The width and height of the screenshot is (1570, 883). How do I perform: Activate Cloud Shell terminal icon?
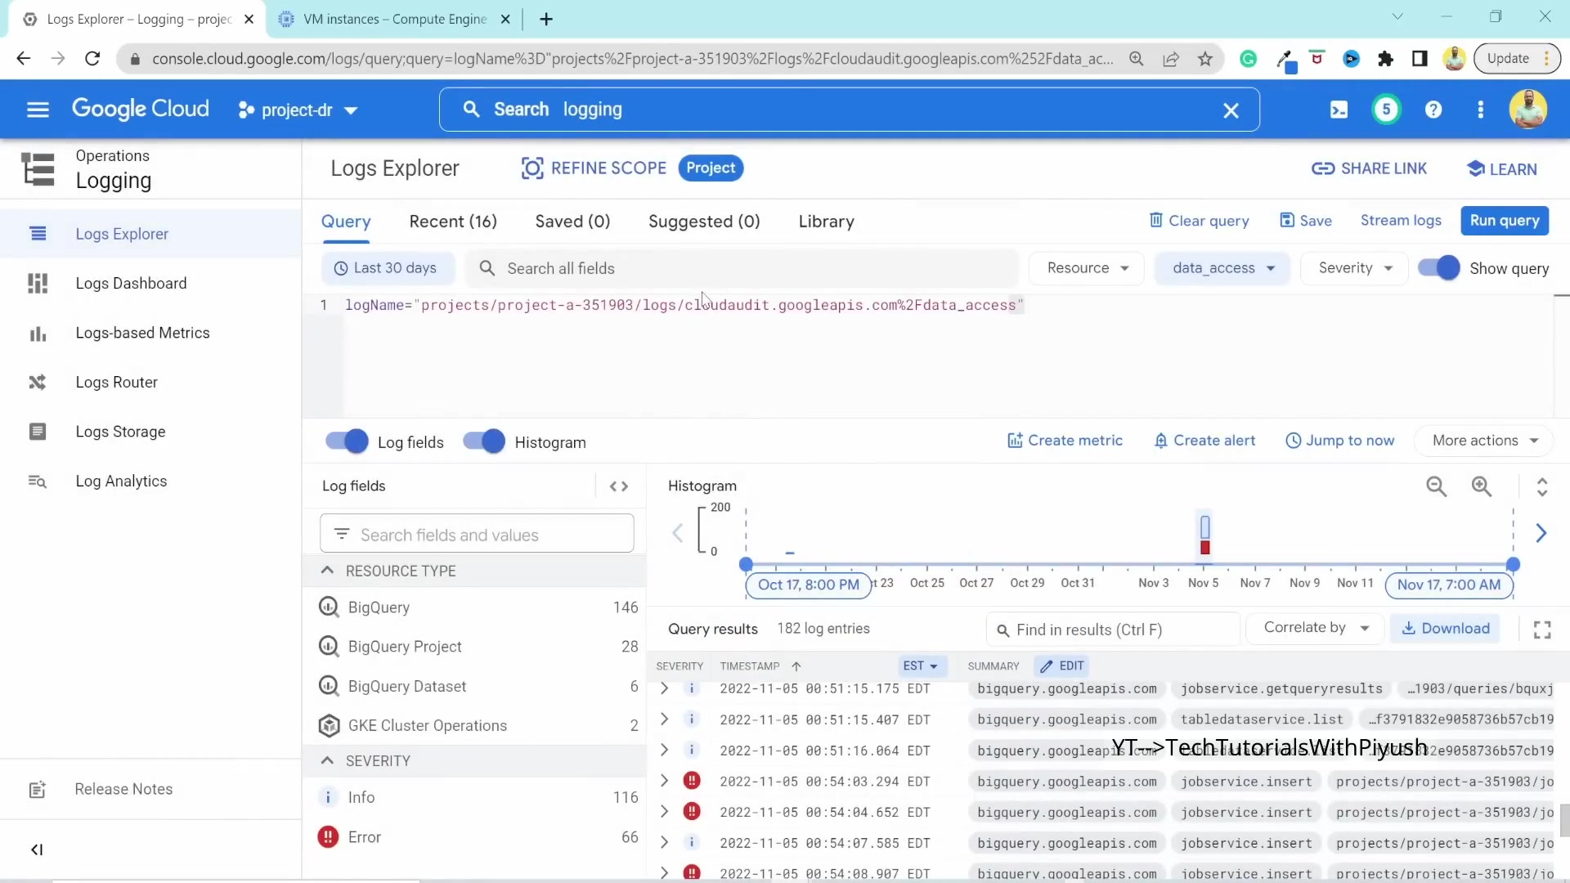click(1339, 110)
